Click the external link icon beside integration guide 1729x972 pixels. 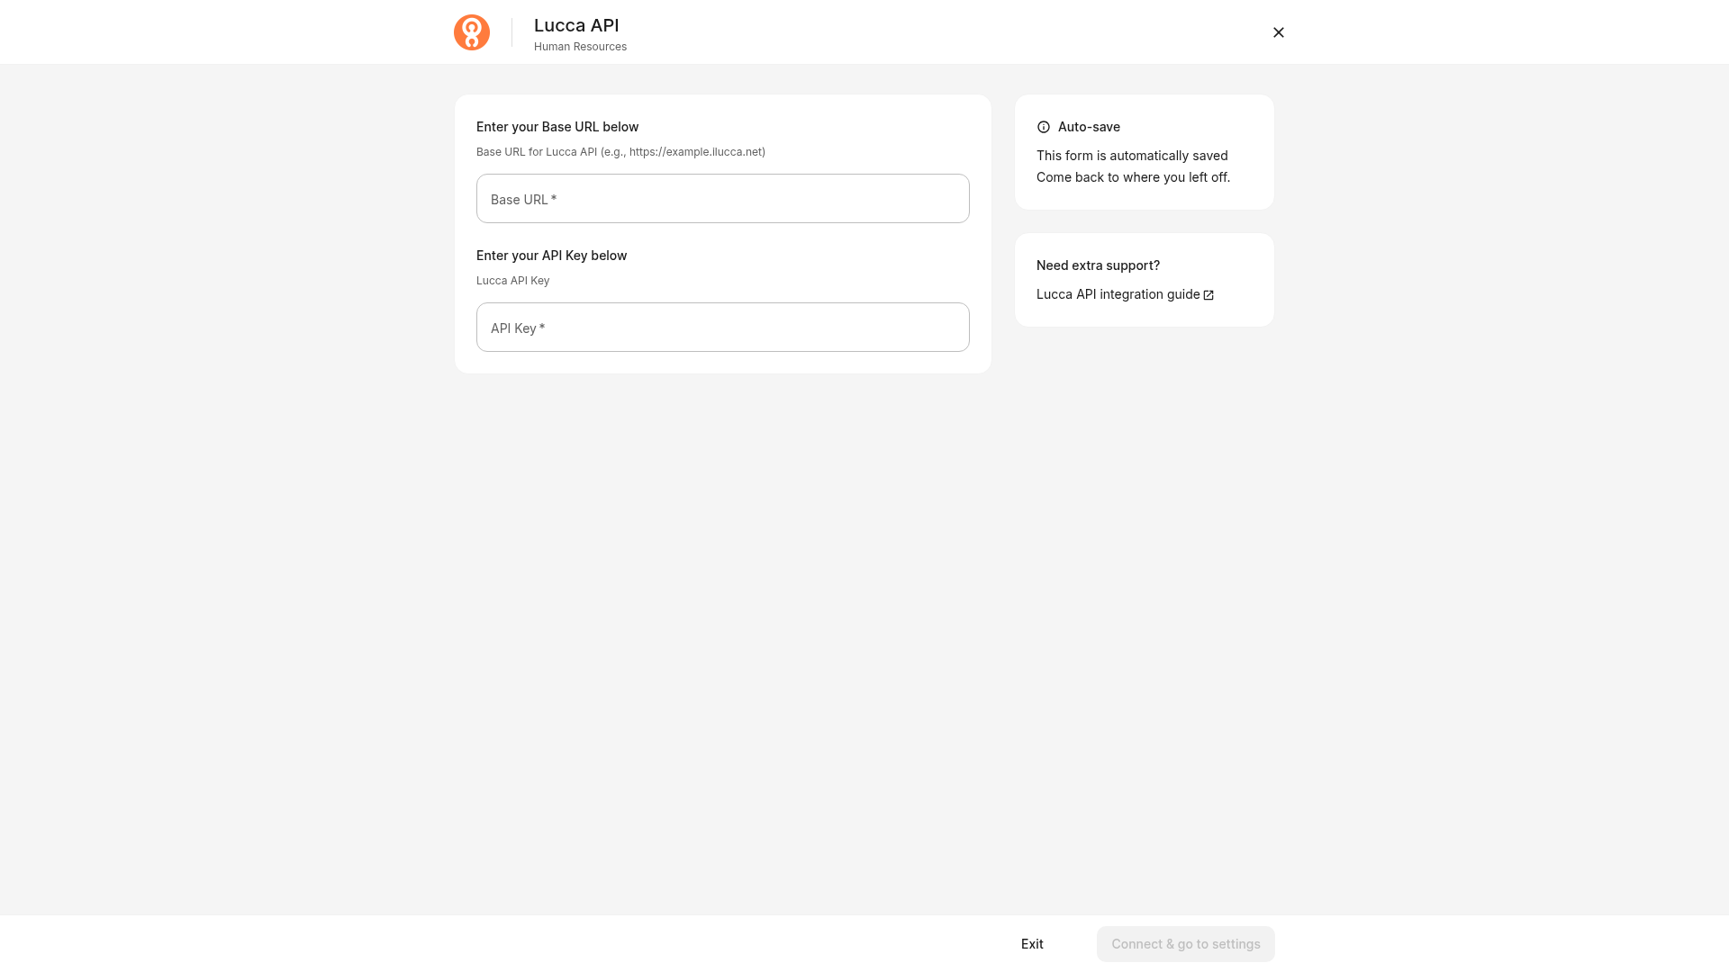pos(1208,295)
